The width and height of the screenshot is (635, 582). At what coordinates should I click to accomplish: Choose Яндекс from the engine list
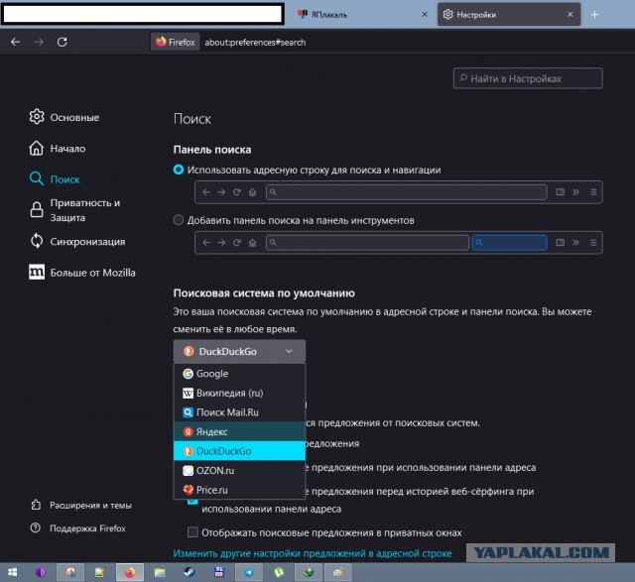coord(239,432)
